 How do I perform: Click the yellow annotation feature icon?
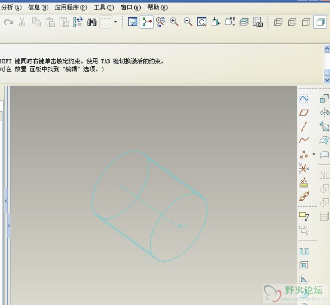click(x=304, y=216)
